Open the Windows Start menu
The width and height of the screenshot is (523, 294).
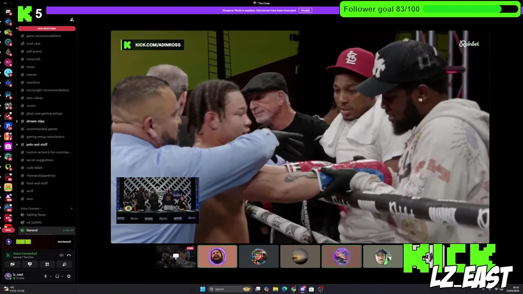pyautogui.click(x=203, y=289)
